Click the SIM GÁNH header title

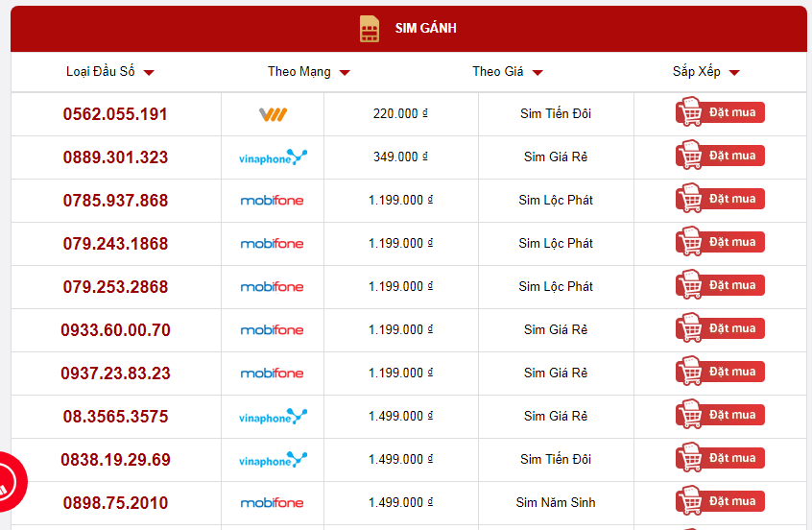tap(426, 28)
